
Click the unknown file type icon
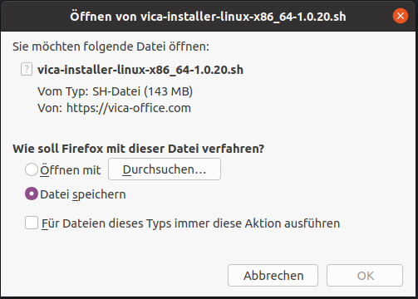point(27,69)
